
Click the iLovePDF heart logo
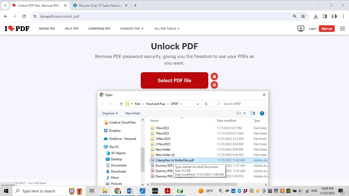(x=17, y=28)
